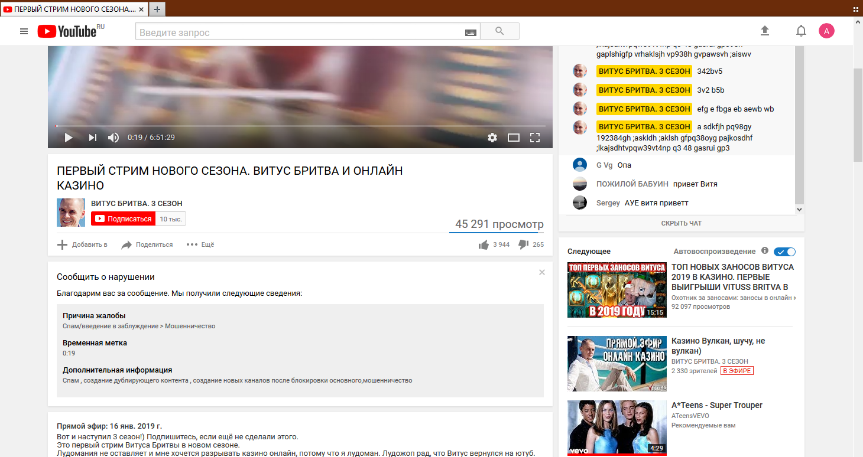
Task: Open ТОП НОВЫХ ЗАНОСОВ ВИТУСА thumbnail
Action: (617, 290)
